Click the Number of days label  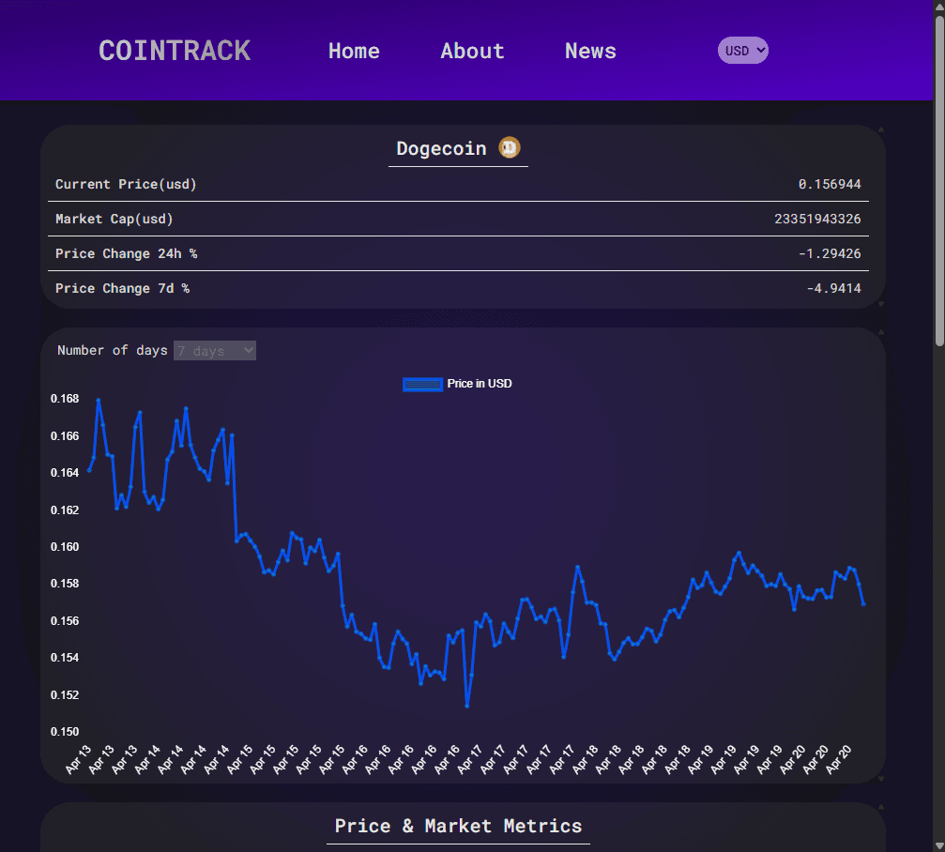pyautogui.click(x=112, y=351)
